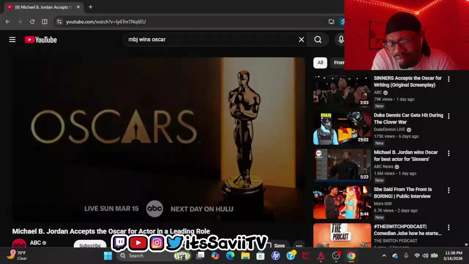Image resolution: width=469 pixels, height=264 pixels.
Task: Open the 5:23 ABC News thumbnail
Action: pos(342,165)
